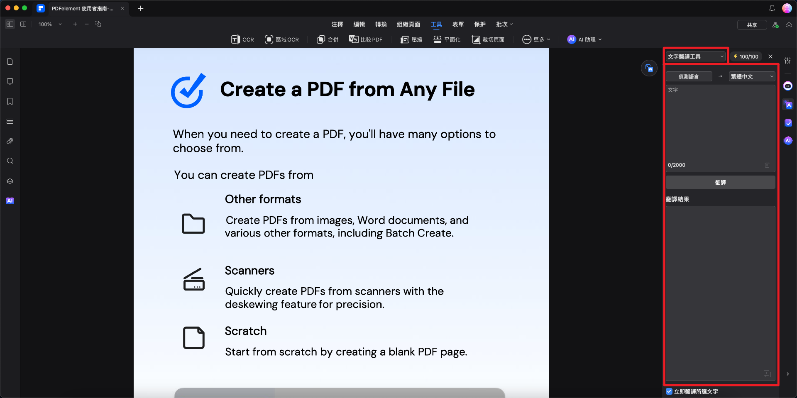797x398 pixels.
Task: Click the copy icon in 翻譯結果 box
Action: (x=768, y=374)
